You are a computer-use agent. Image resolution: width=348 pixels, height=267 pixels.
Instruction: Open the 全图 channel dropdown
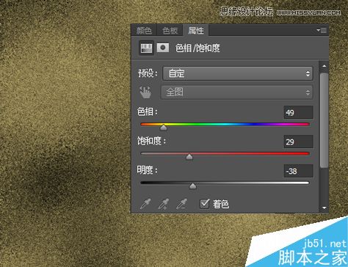tap(236, 92)
